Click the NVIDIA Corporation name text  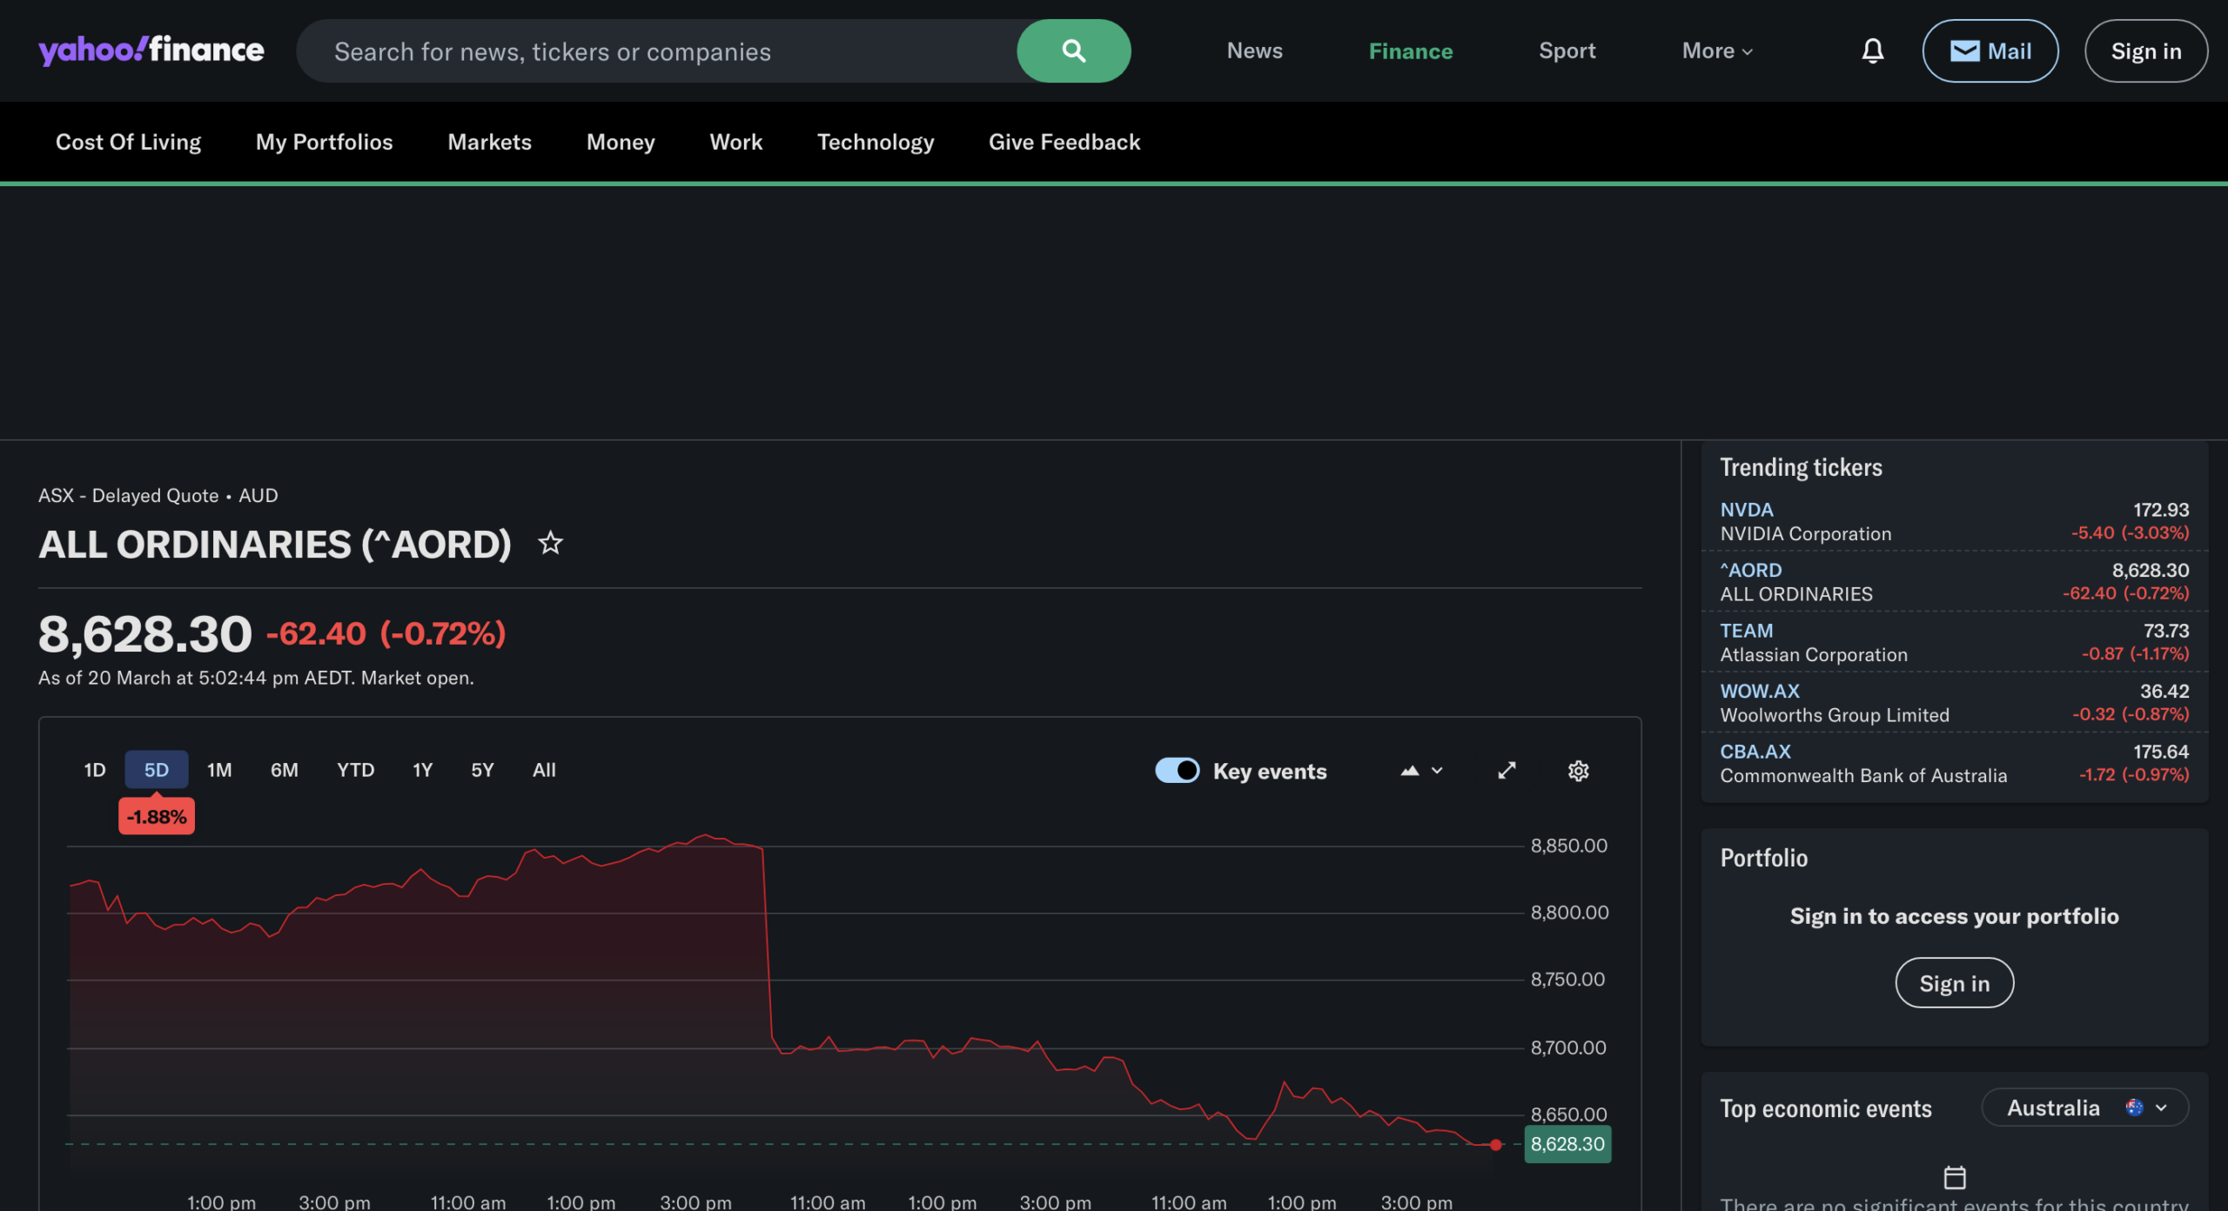pyautogui.click(x=1806, y=534)
